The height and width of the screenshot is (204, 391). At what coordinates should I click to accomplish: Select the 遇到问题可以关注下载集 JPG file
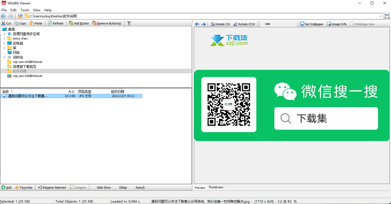coord(71,96)
